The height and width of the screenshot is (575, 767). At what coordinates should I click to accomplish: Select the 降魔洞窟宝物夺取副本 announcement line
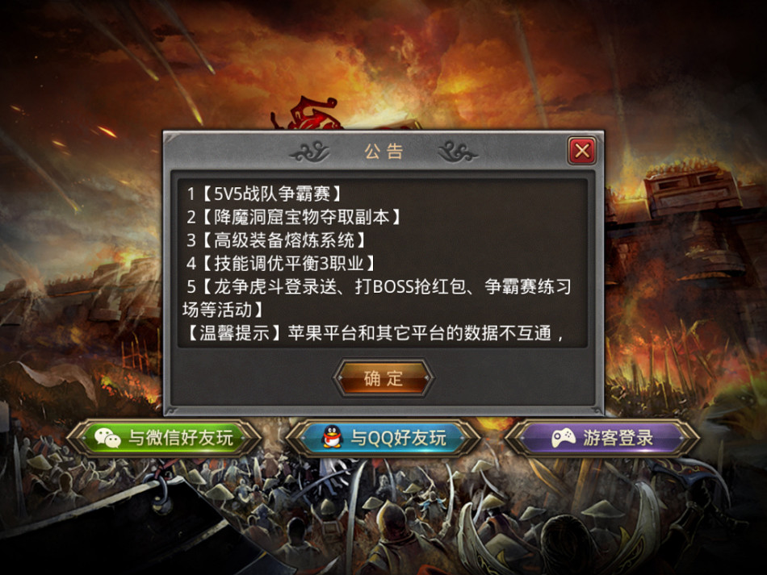pyautogui.click(x=294, y=217)
